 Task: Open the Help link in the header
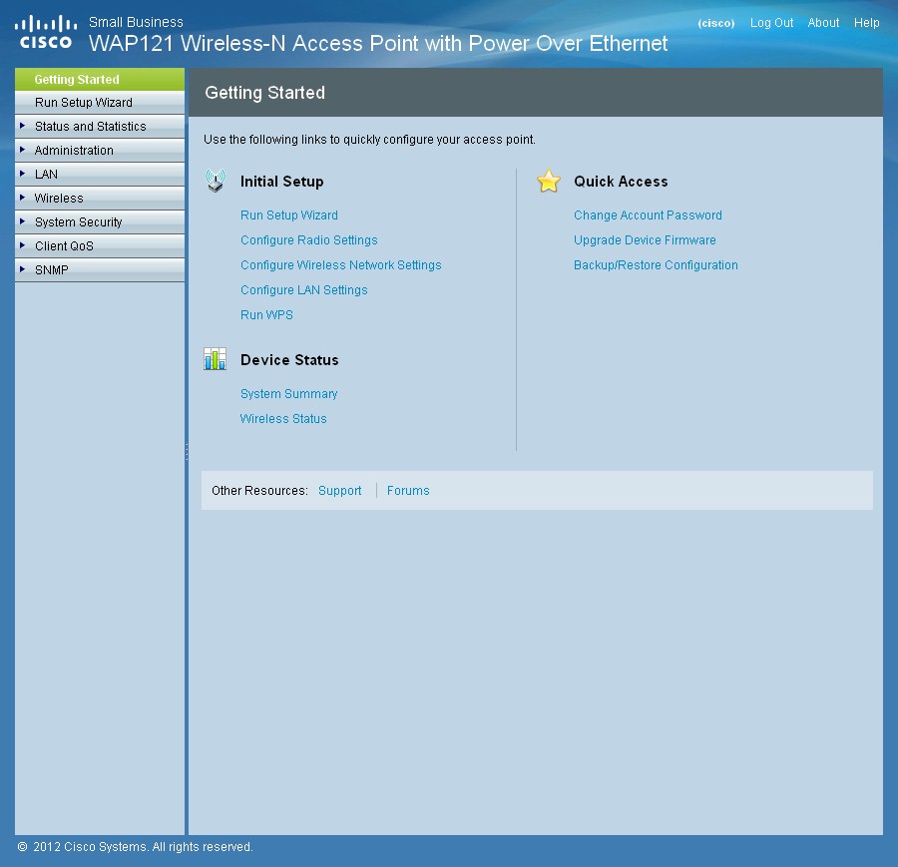tap(866, 23)
